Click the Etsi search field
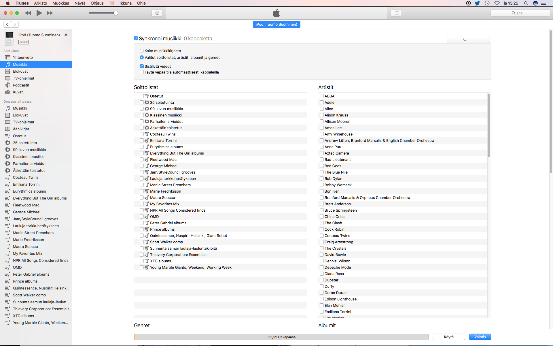Image resolution: width=553 pixels, height=346 pixels. (520, 13)
